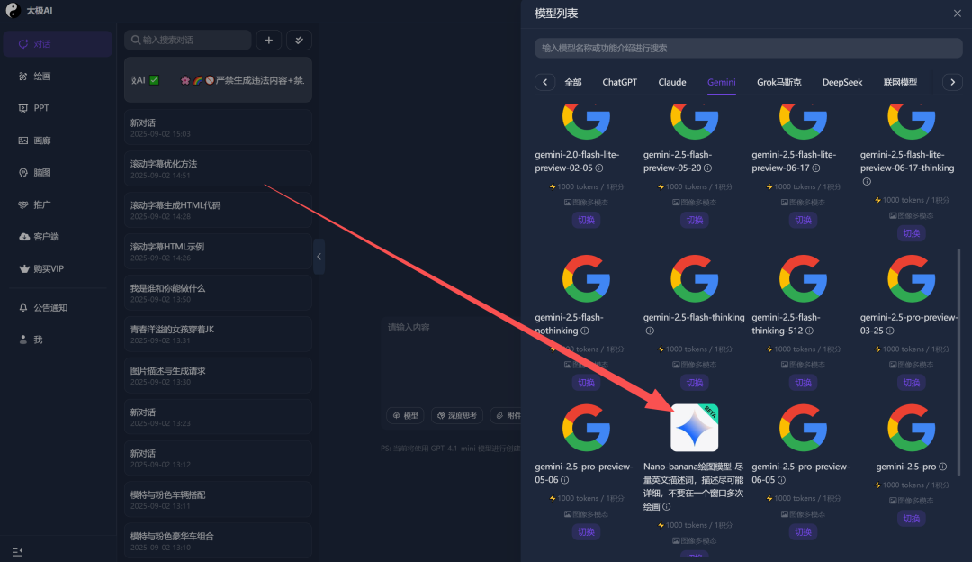This screenshot has width=972, height=562.
Task: Open conversation 滚动字幕生成HTML代码
Action: click(218, 210)
